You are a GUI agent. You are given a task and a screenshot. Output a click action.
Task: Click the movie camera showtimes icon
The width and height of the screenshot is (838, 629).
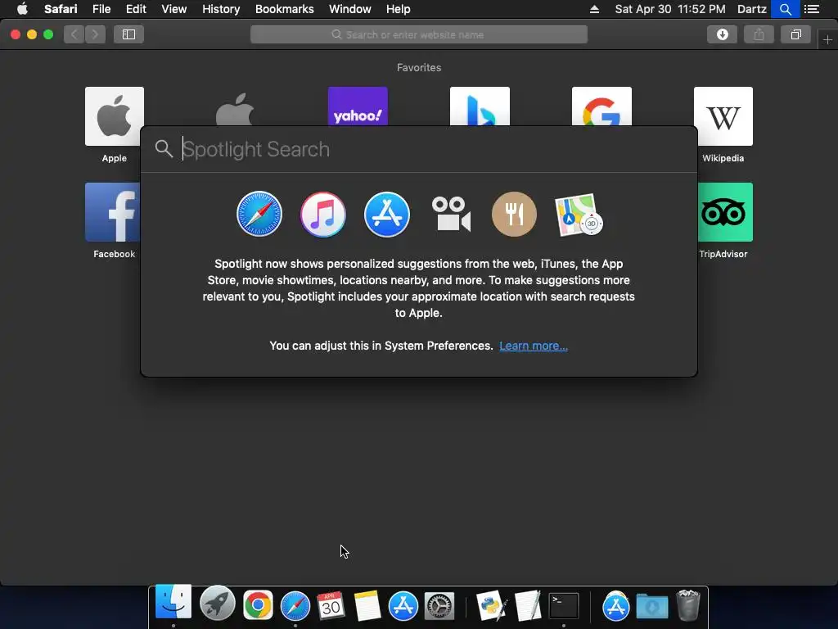pos(451,214)
